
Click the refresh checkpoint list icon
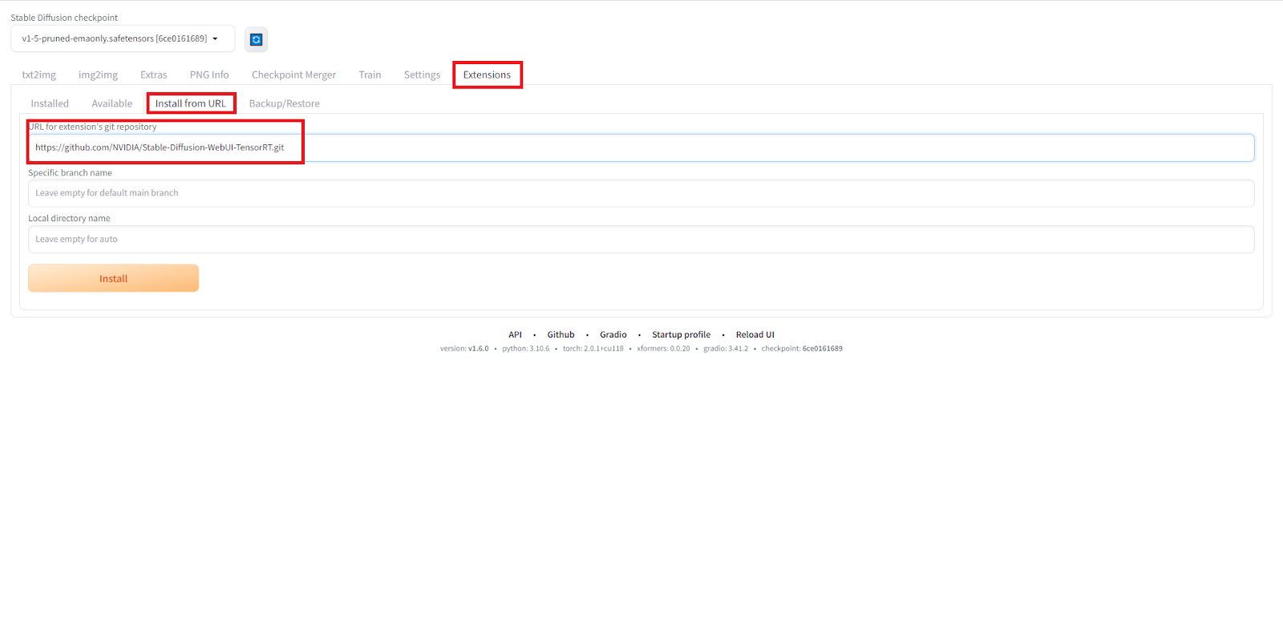coord(256,39)
